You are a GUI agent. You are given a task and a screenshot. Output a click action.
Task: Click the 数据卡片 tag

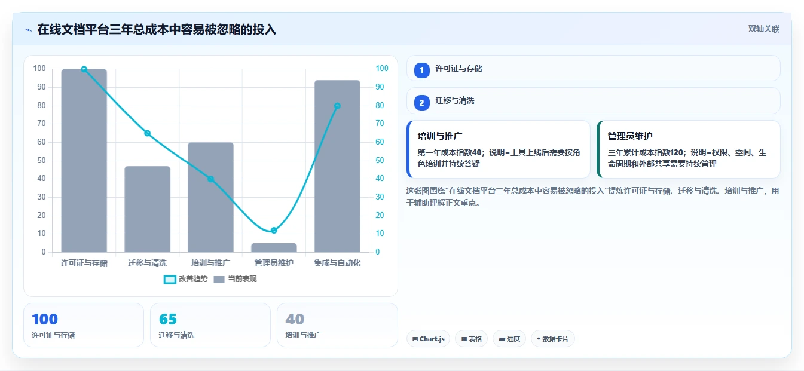[x=552, y=339]
